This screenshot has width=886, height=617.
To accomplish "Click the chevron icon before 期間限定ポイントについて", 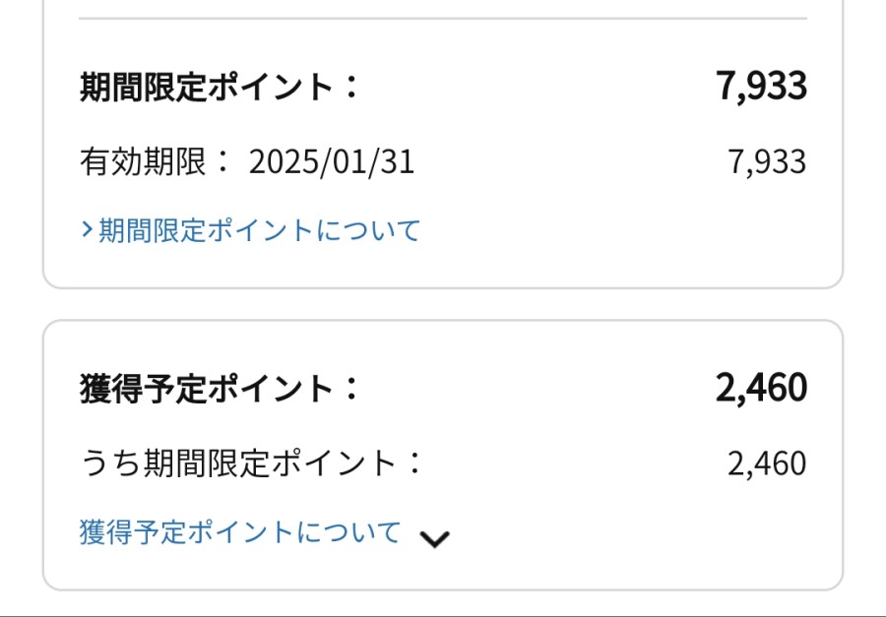I will point(87,230).
